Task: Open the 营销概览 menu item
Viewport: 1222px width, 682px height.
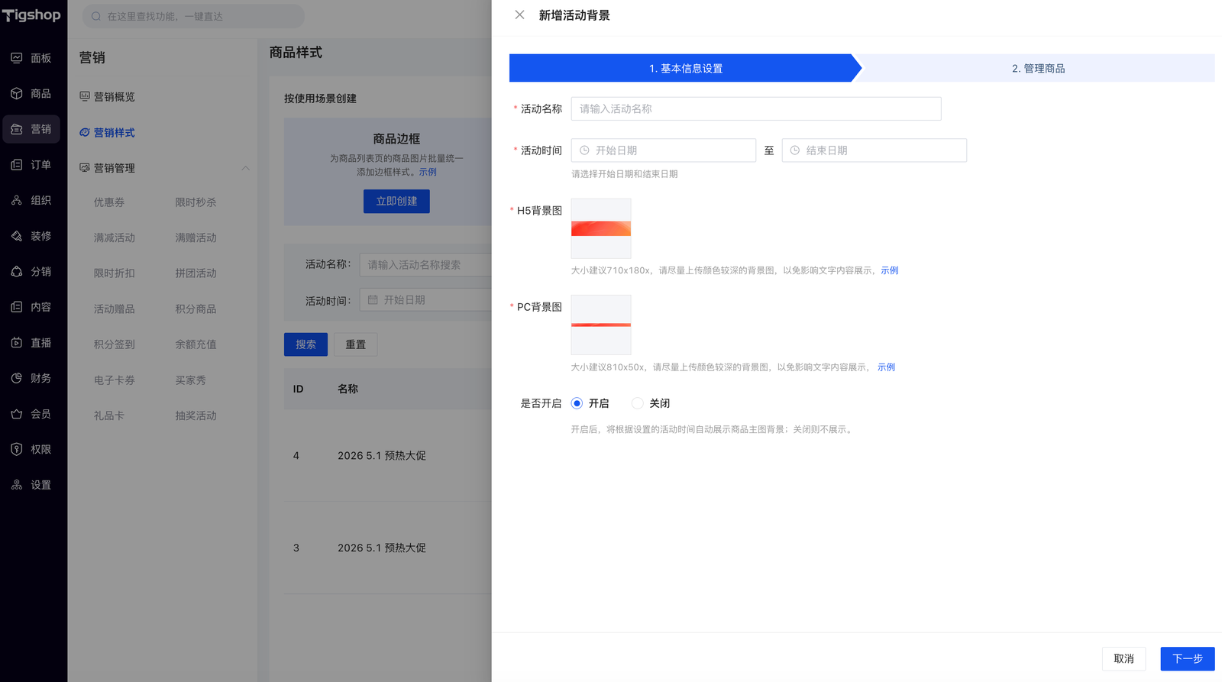Action: click(114, 97)
